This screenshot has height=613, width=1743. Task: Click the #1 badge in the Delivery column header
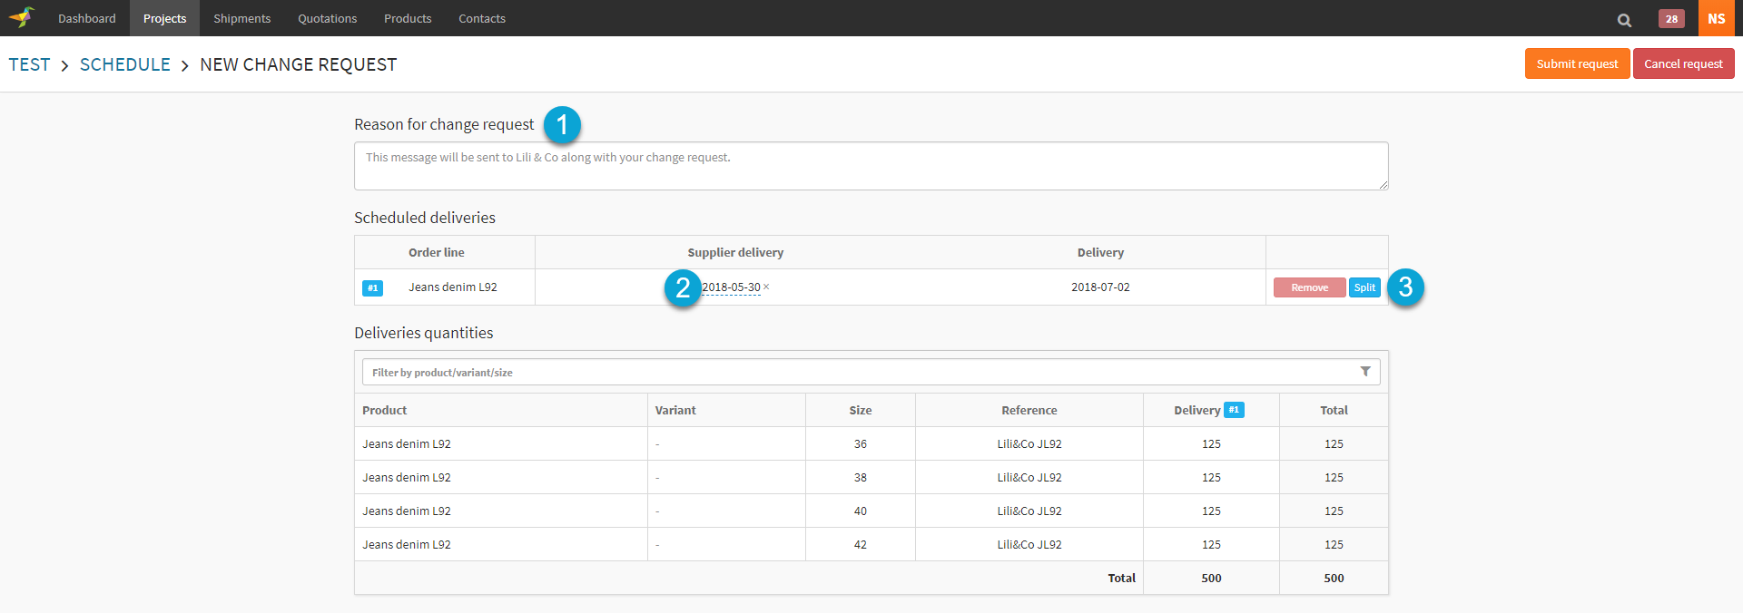point(1234,410)
